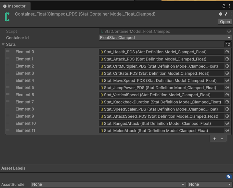This screenshot has width=233, height=188.
Task: Open the Inspector tab's three-dot menu
Action: (229, 6)
